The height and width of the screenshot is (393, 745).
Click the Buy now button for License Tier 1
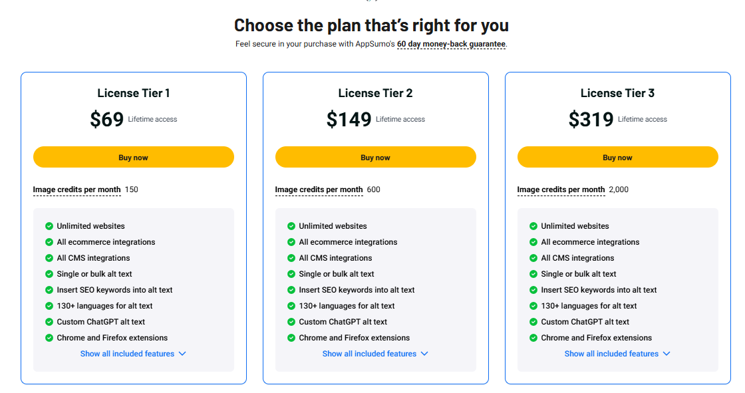tap(134, 157)
